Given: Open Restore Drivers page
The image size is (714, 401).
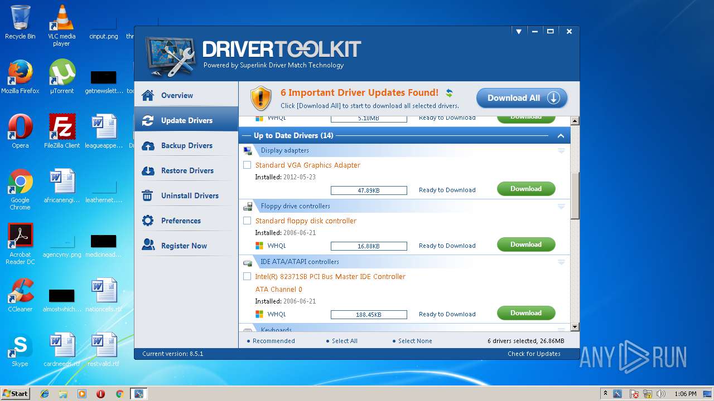Looking at the screenshot, I should [x=186, y=170].
